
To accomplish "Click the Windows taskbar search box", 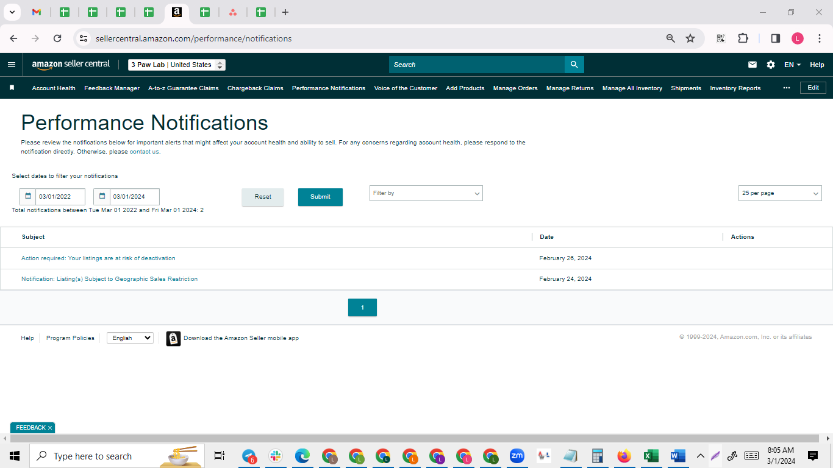I will click(x=117, y=456).
